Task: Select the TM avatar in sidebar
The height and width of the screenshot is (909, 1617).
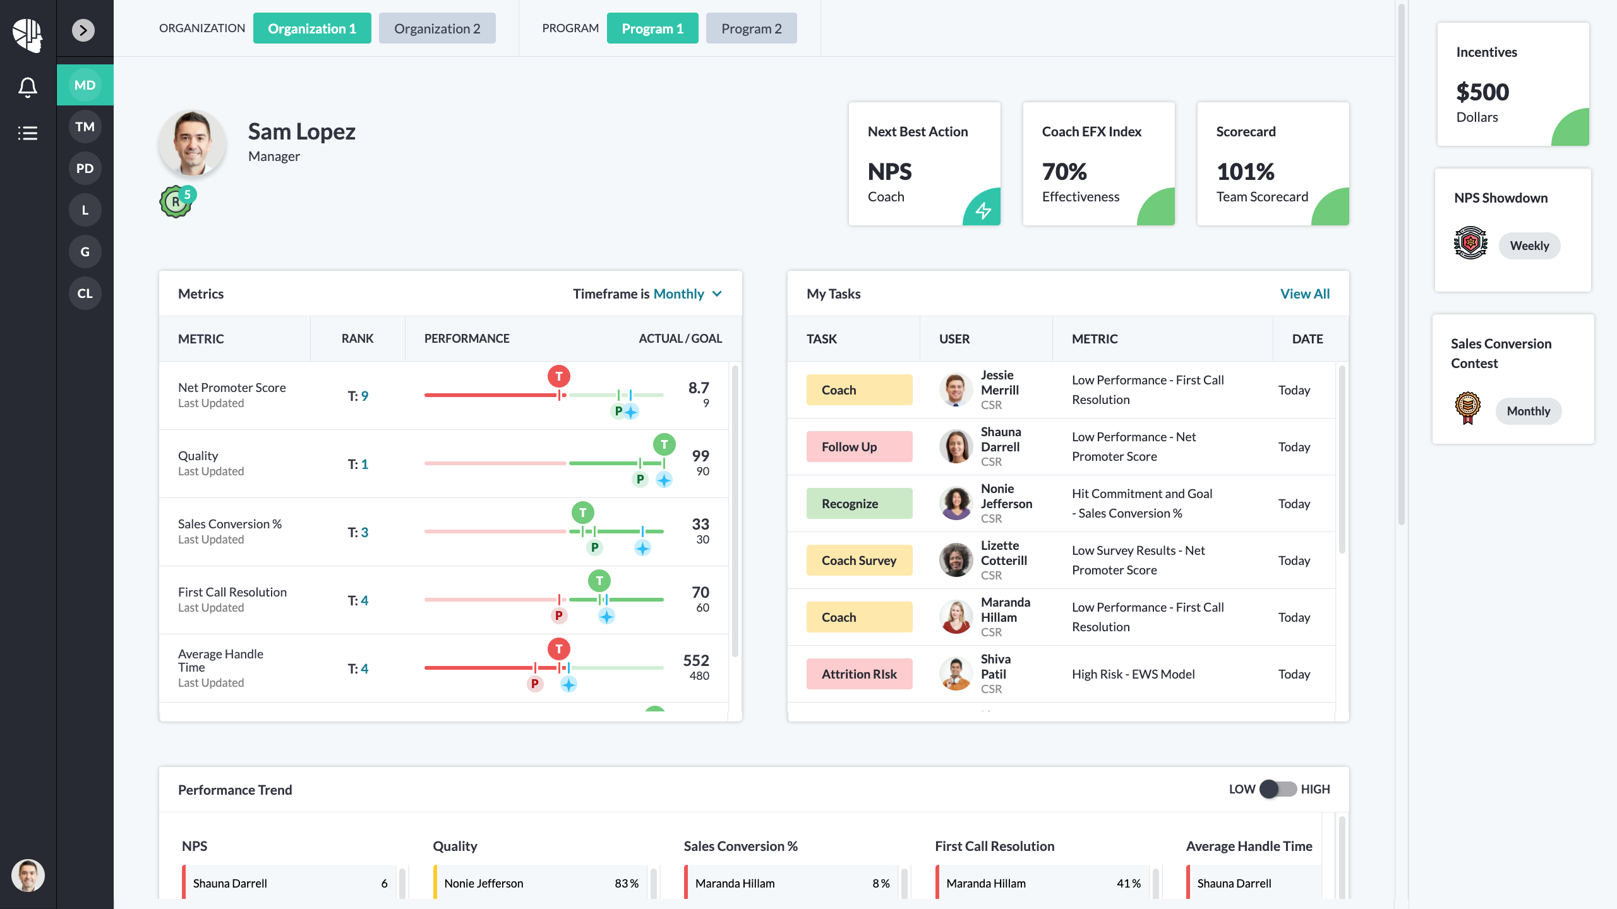Action: [85, 127]
